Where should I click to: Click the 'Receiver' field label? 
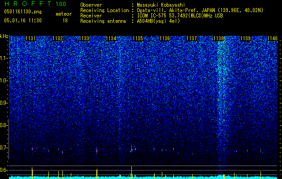[91, 16]
